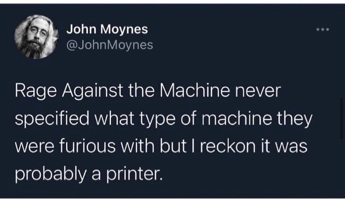
Task: Click the word "specified" in the tweet
Action: [x=52, y=119]
